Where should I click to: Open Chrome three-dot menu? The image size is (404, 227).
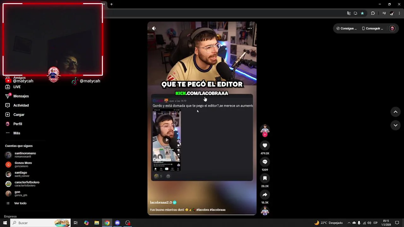pos(399,13)
